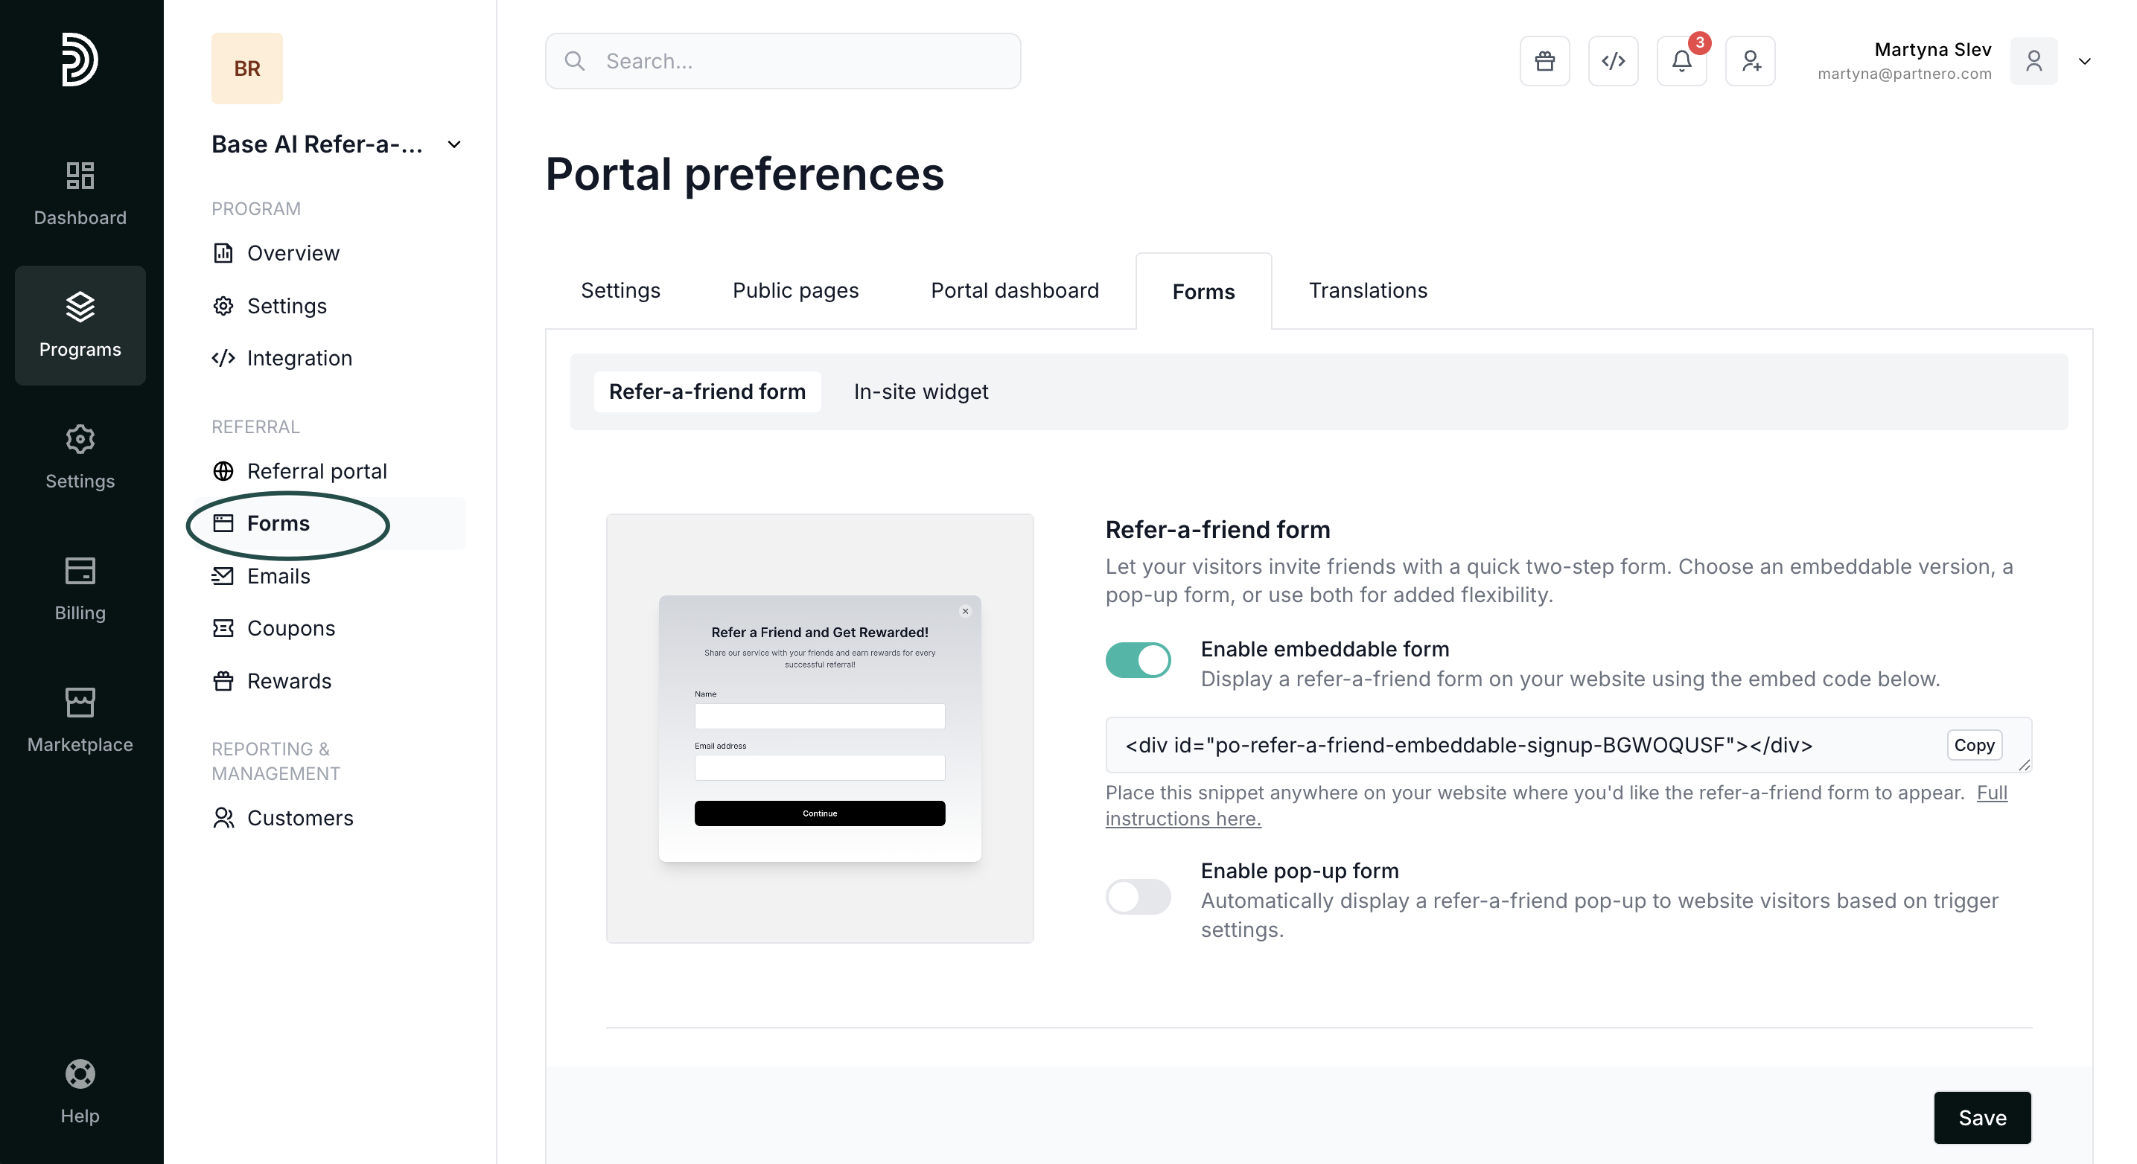This screenshot has height=1164, width=2137.
Task: Open Billing from the left sidebar
Action: (80, 589)
